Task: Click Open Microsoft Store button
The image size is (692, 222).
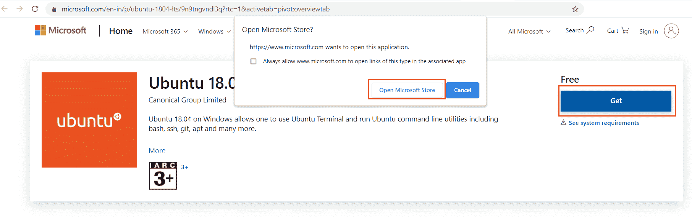Action: (x=407, y=90)
